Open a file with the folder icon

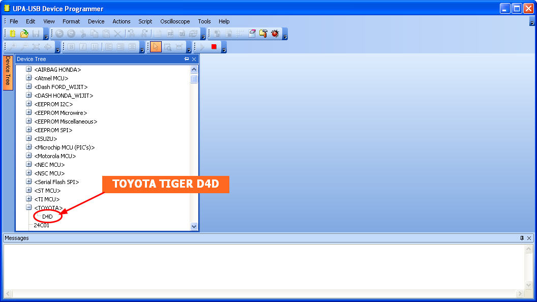pos(24,34)
